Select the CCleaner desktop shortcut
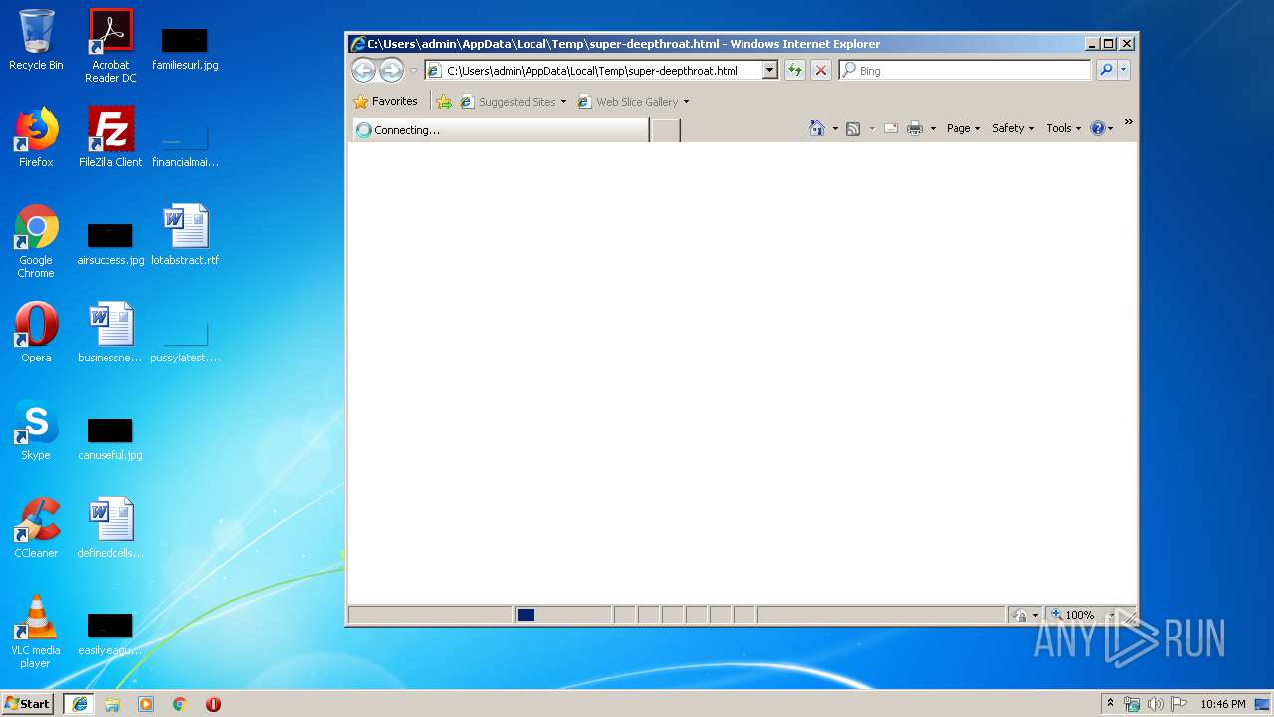Screen dimensions: 1274x717 pos(36,528)
